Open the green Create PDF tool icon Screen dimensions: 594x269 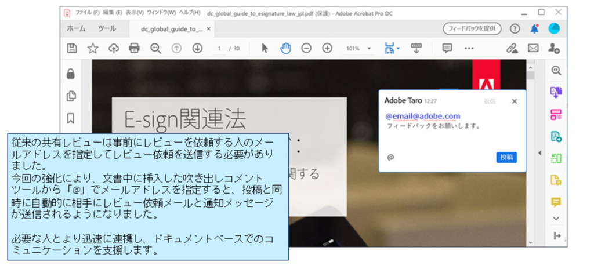click(x=556, y=136)
